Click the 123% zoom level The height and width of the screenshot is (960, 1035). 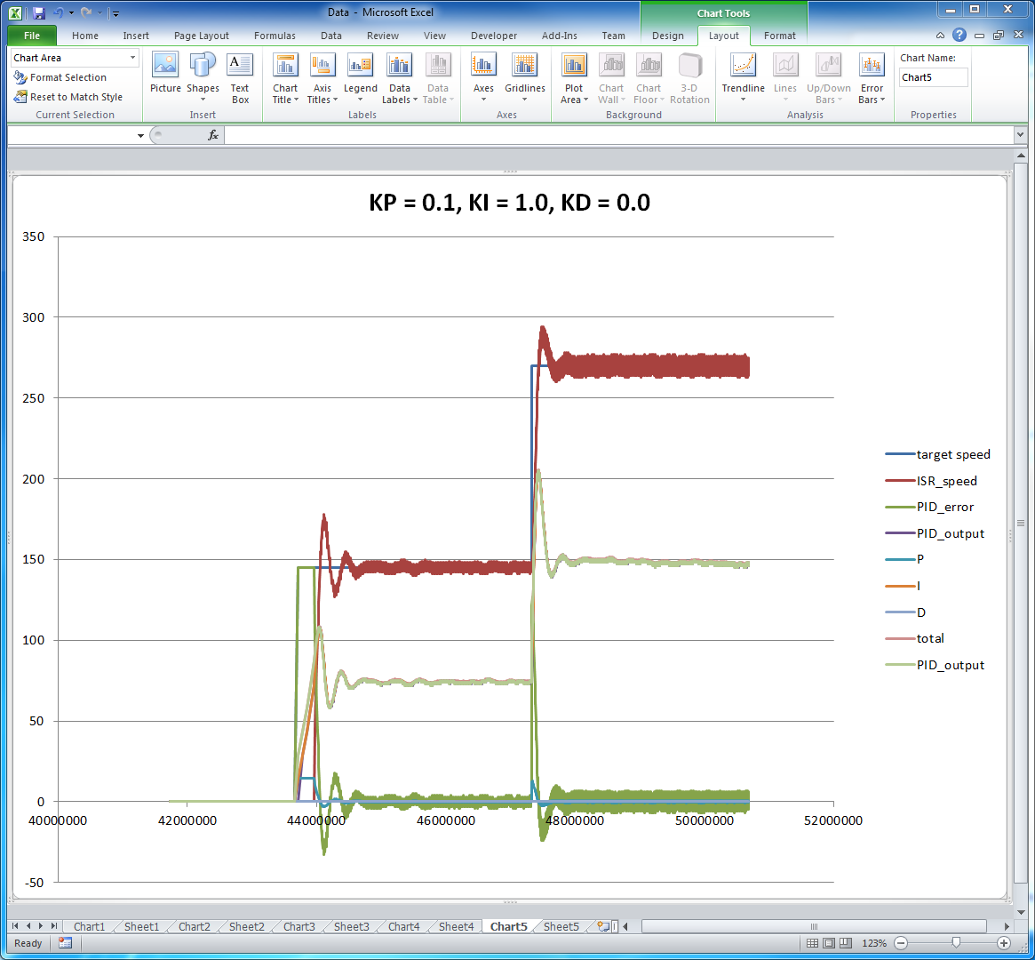pyautogui.click(x=874, y=943)
